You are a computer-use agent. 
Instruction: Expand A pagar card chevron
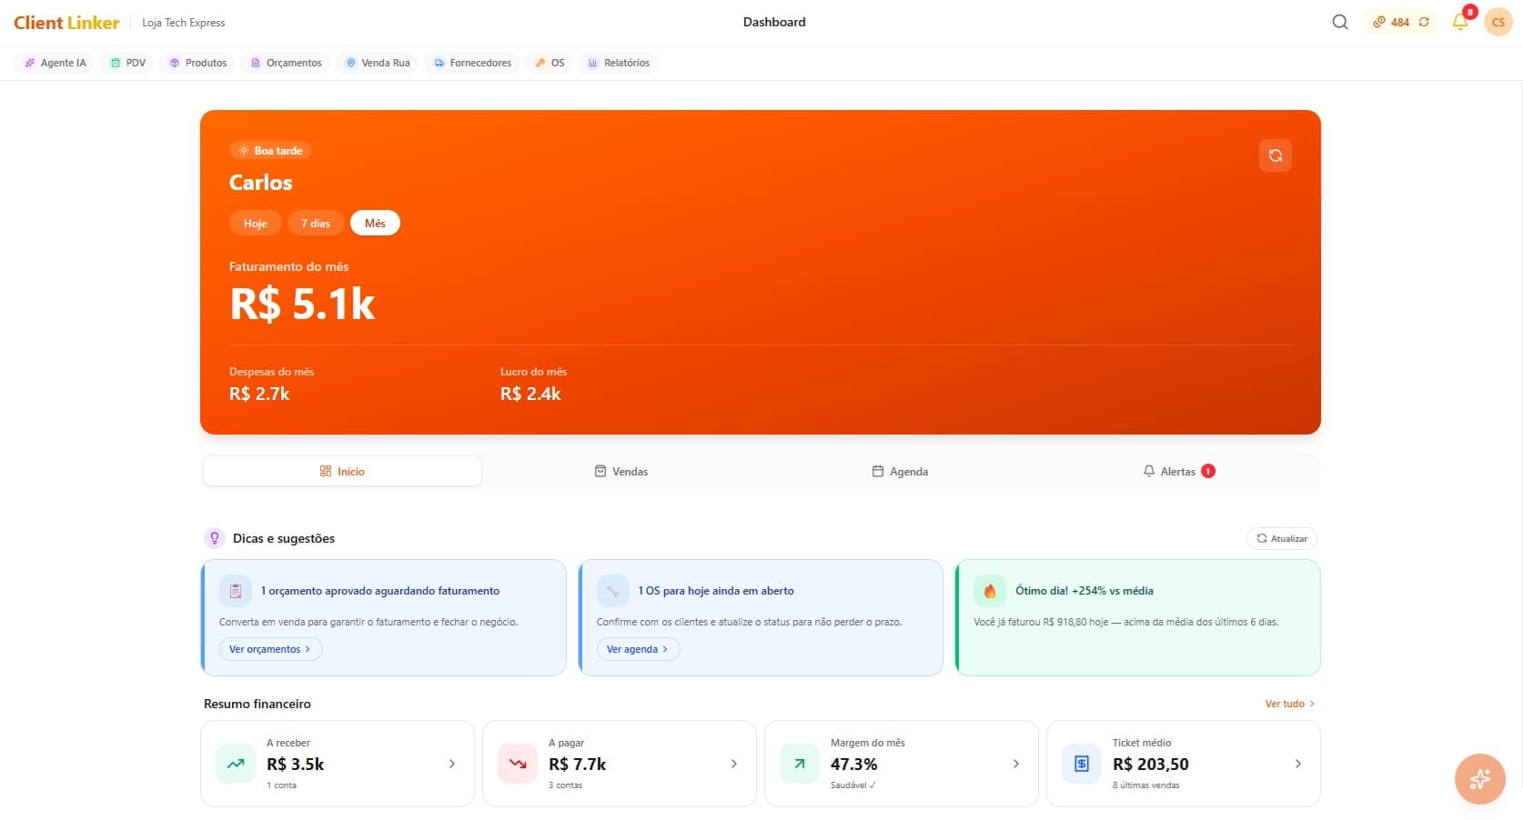click(x=734, y=764)
